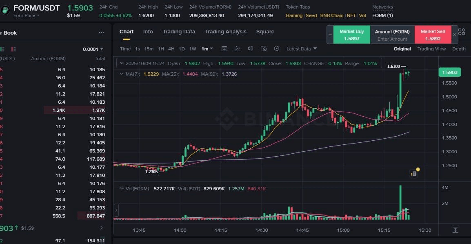Open the Latest Data dropdown

(x=302, y=49)
